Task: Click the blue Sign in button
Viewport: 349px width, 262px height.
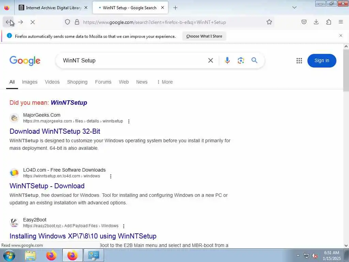Action: [x=322, y=61]
